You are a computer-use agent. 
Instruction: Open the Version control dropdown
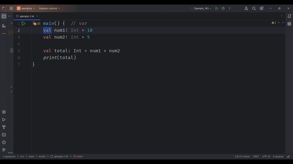[x=49, y=8]
